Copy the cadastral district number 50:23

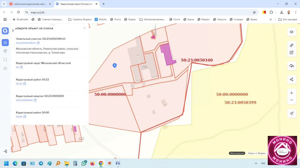(25, 84)
